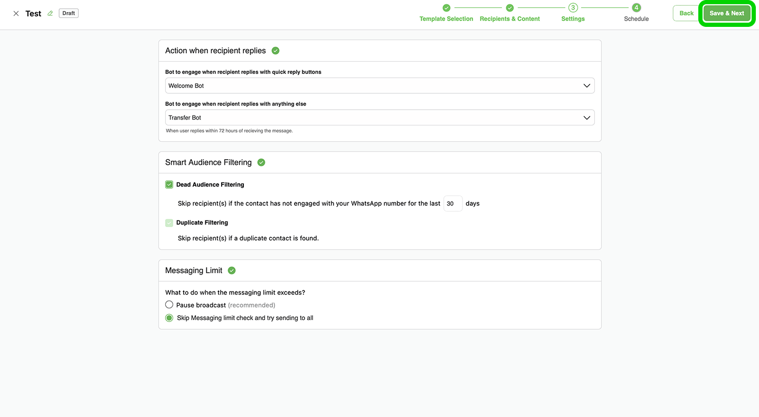Click the 30 days input field
759x417 pixels.
click(452, 203)
